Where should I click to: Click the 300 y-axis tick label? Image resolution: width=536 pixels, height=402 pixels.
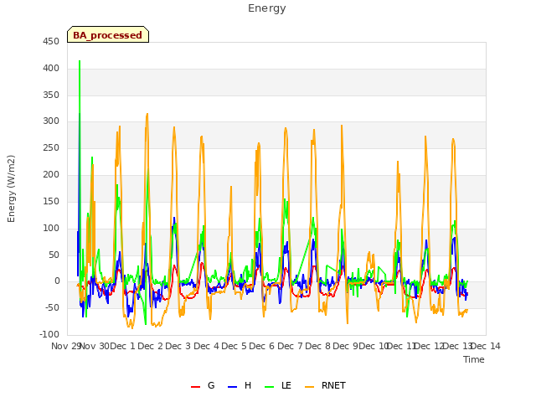[x=51, y=121]
